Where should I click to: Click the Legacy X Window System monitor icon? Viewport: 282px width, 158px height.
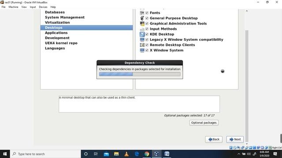click(x=142, y=39)
